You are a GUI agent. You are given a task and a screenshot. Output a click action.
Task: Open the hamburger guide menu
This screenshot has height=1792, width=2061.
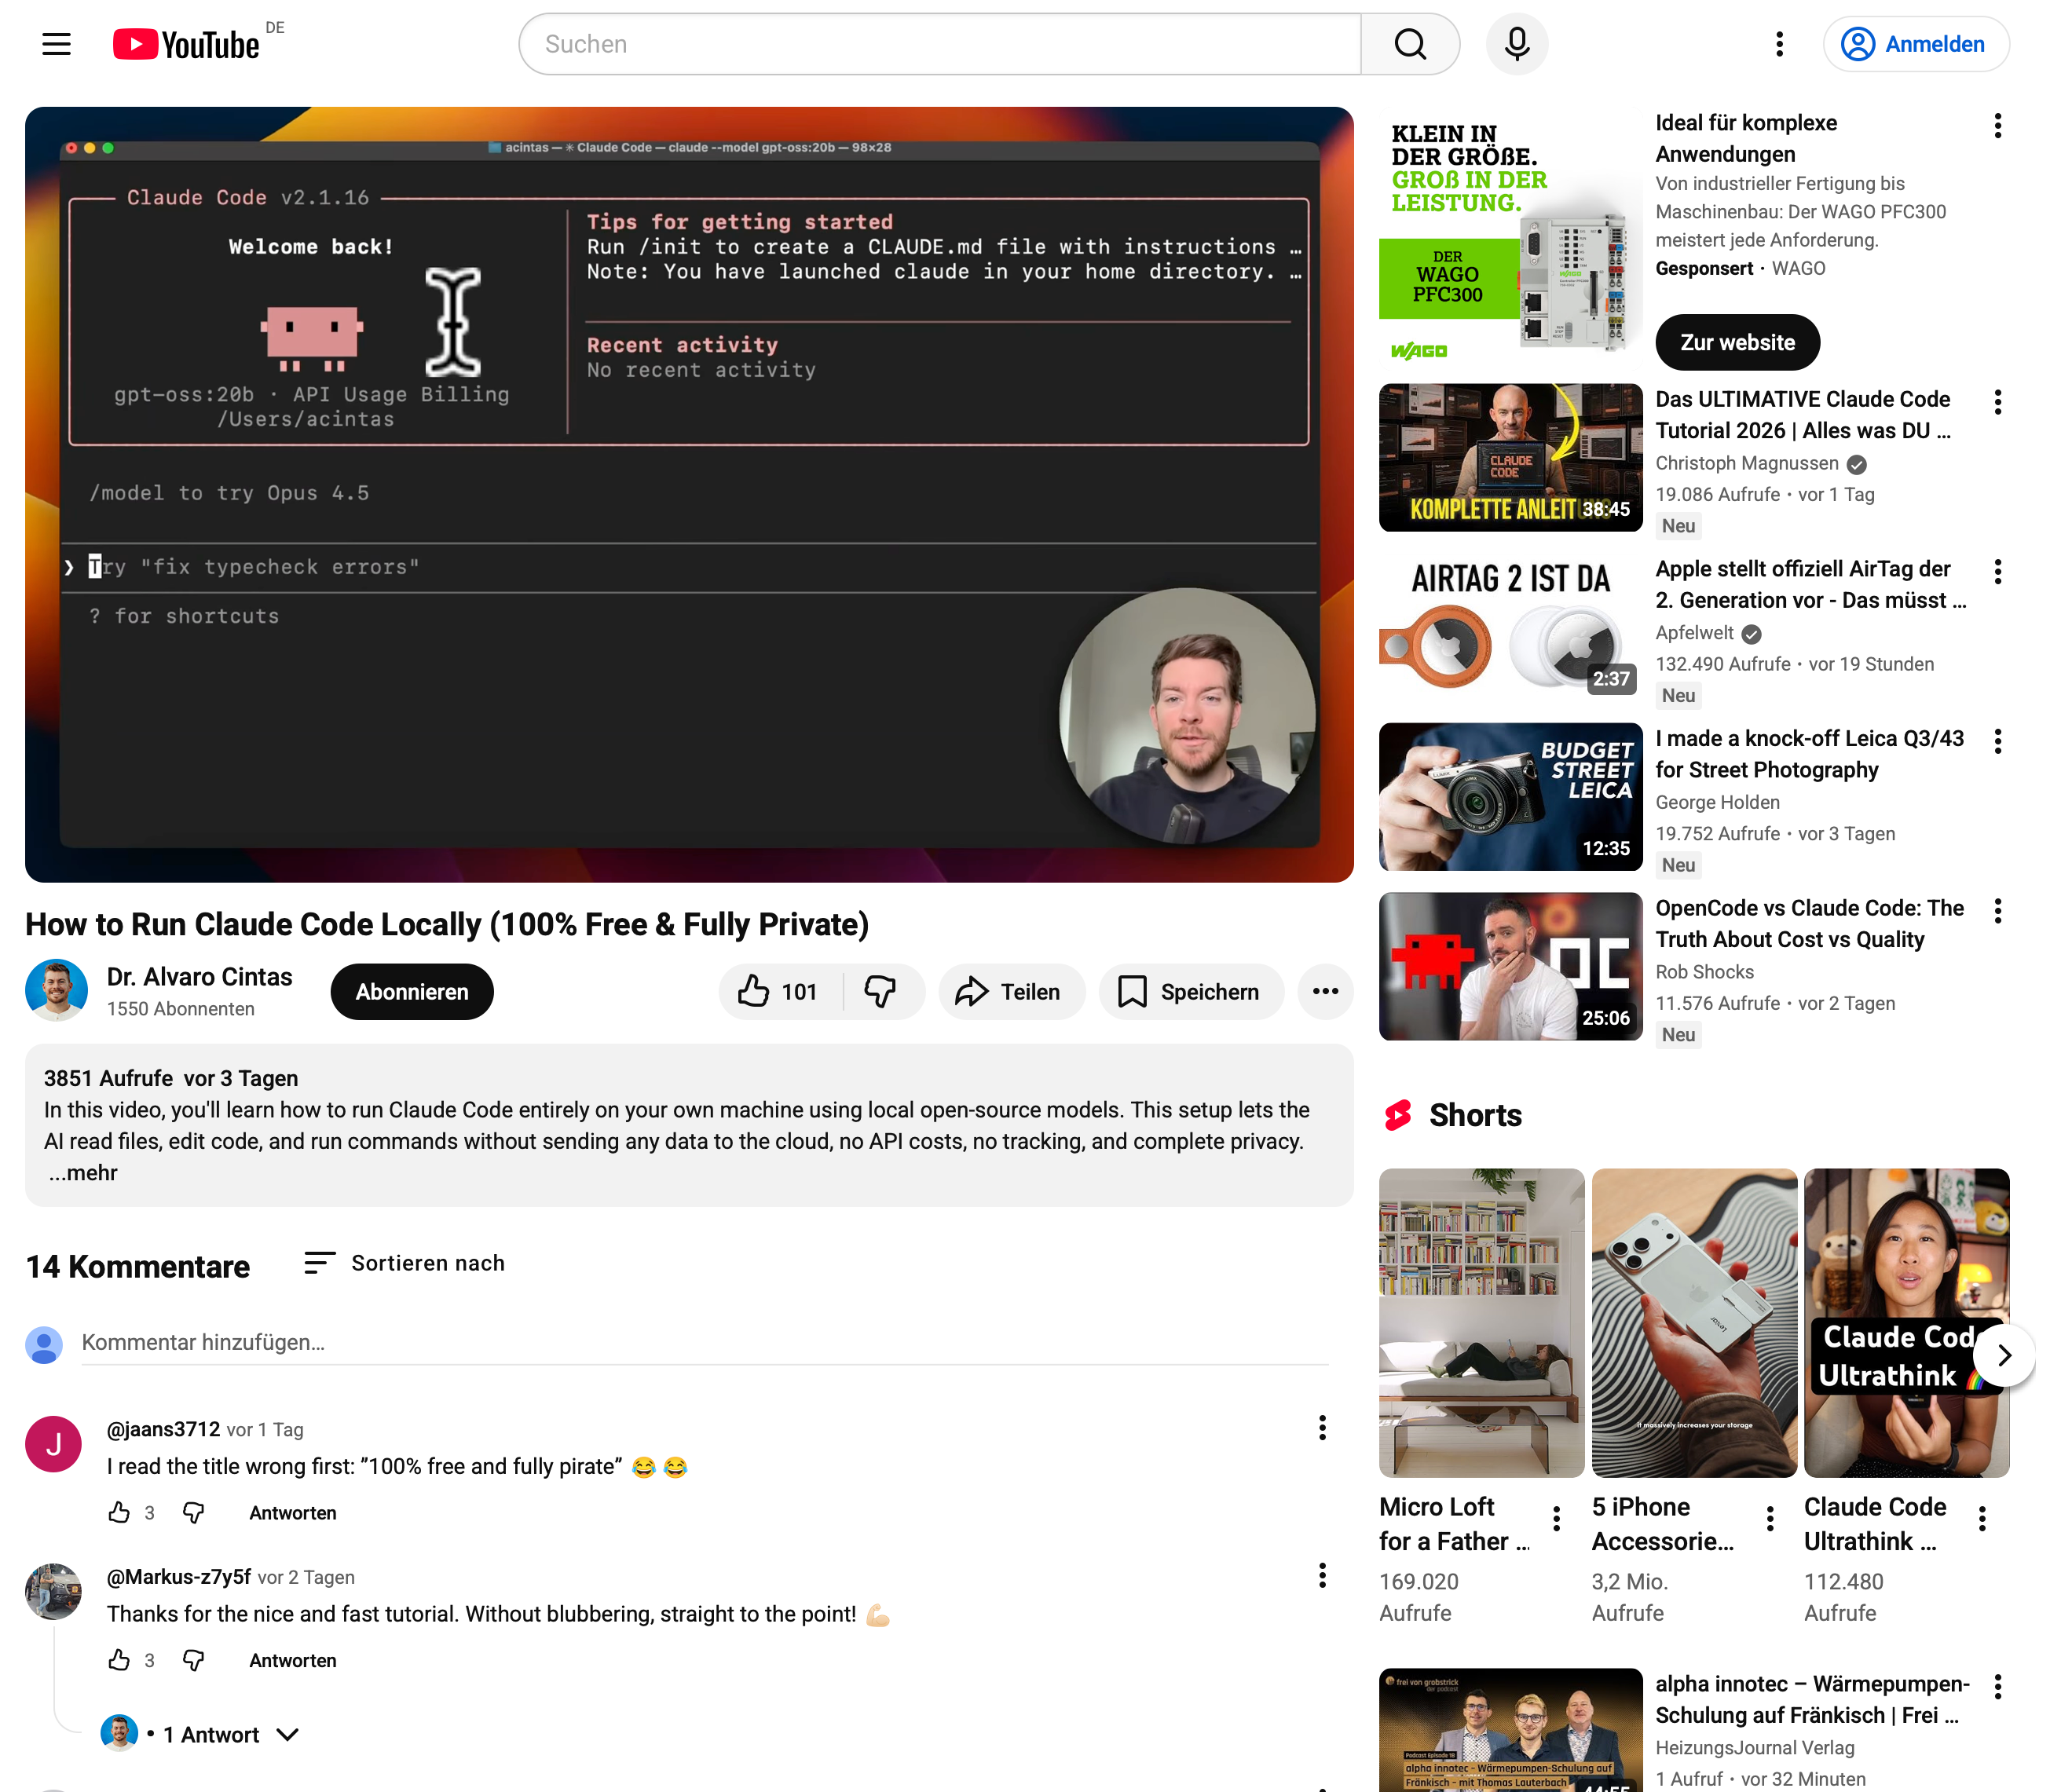click(x=56, y=44)
